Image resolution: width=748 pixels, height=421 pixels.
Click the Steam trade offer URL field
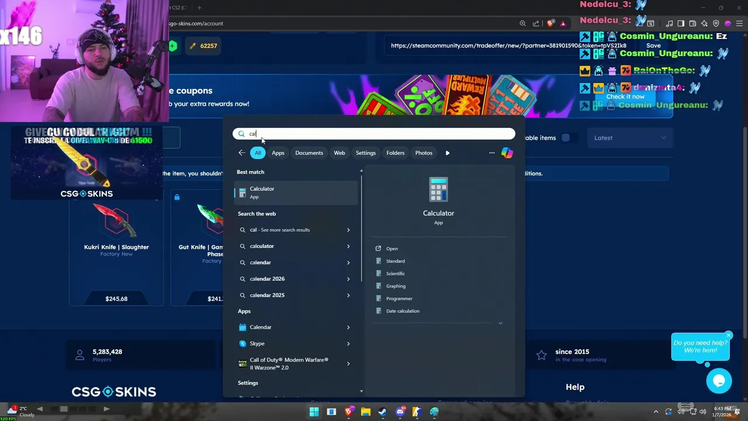pyautogui.click(x=508, y=46)
